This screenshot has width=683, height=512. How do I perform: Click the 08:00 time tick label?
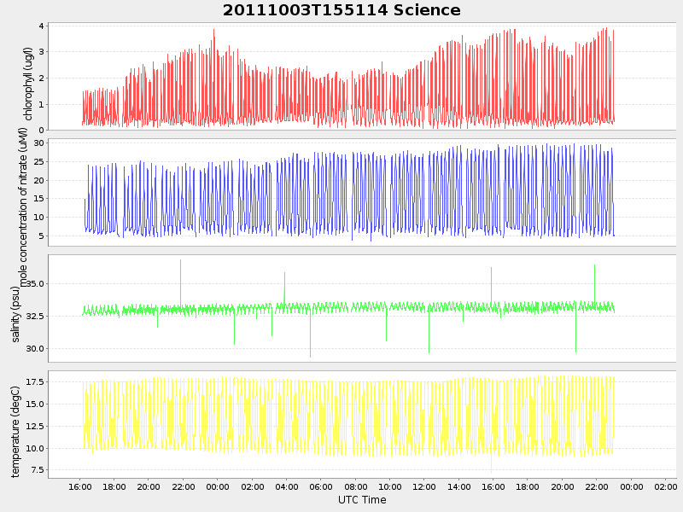(x=356, y=487)
